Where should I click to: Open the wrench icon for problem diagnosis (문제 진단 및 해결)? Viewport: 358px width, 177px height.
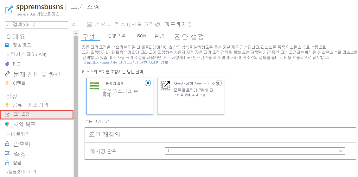8,74
